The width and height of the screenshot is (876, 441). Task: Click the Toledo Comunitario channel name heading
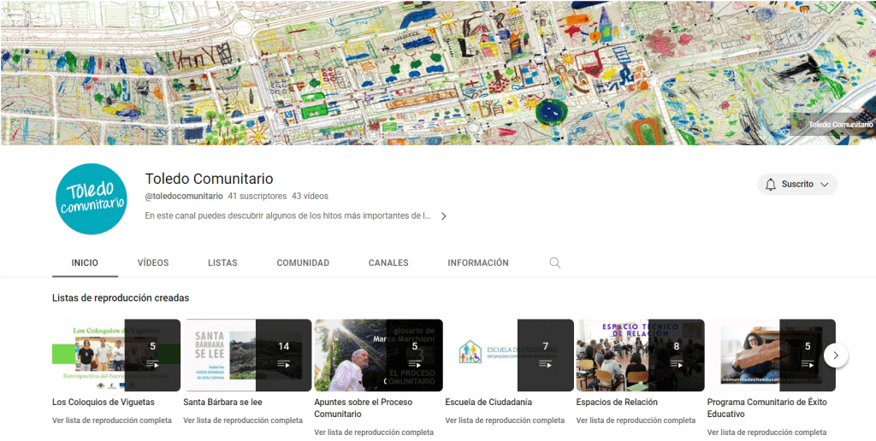point(209,179)
